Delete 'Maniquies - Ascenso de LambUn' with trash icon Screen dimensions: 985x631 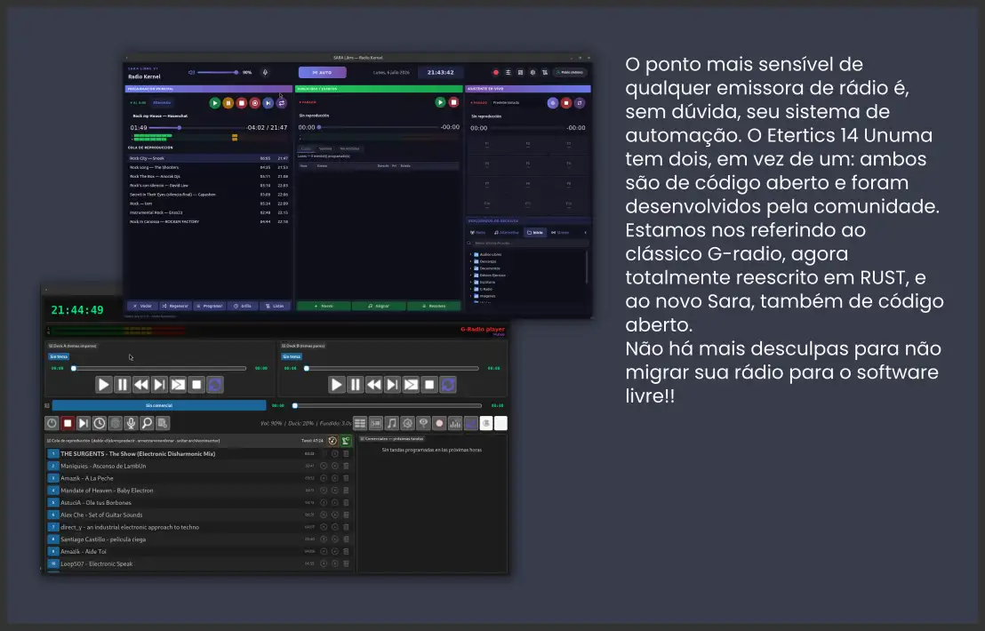click(x=346, y=466)
